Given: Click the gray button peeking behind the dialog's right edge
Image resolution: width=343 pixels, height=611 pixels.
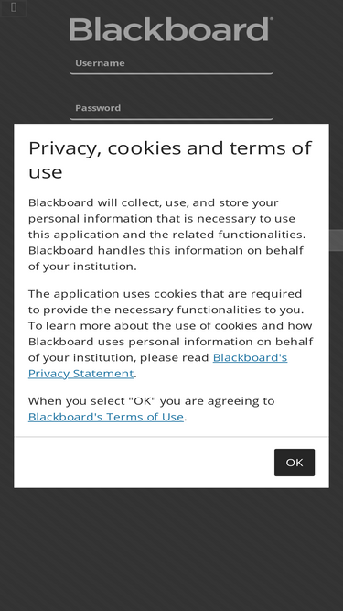Looking at the screenshot, I should [x=336, y=240].
